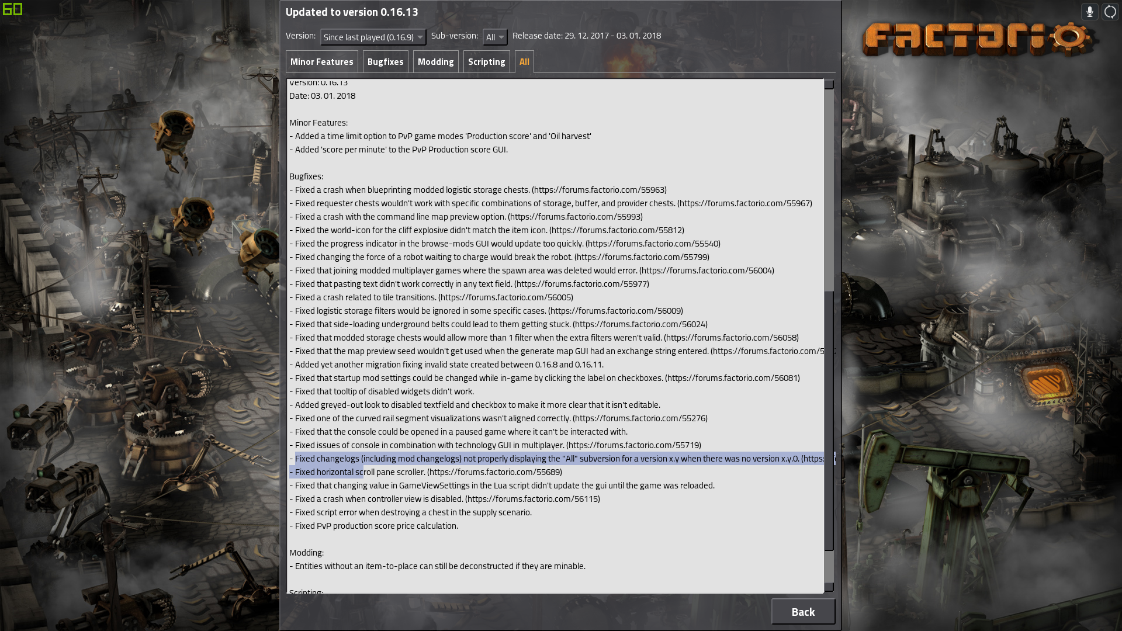
Task: Click 'Added greyed-out look to disabled textfield' line
Action: point(475,405)
